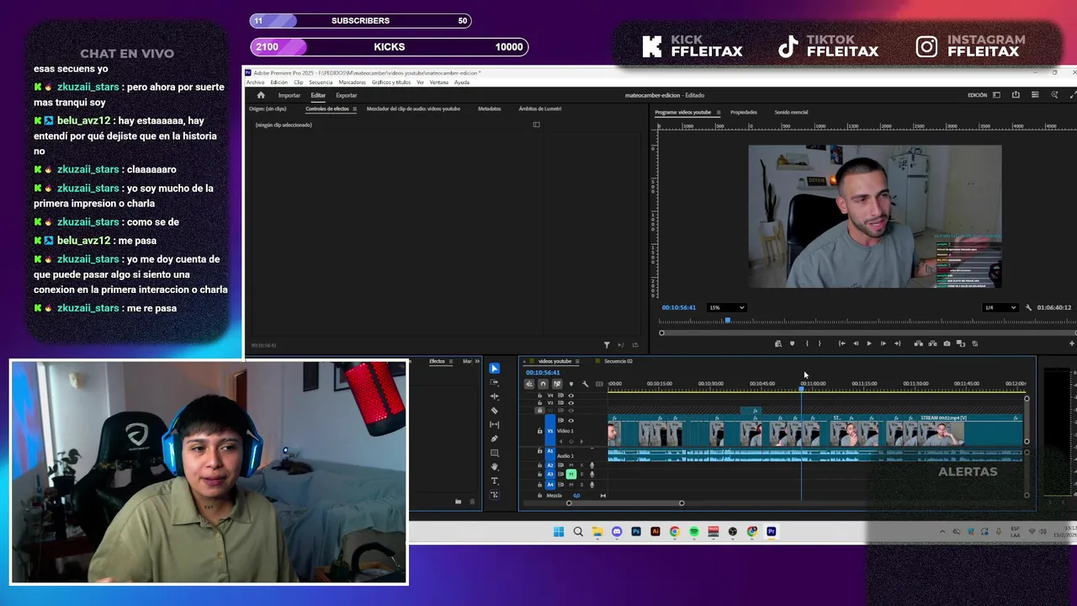Select the Track Select Forward tool
This screenshot has width=1077, height=606.
point(495,382)
